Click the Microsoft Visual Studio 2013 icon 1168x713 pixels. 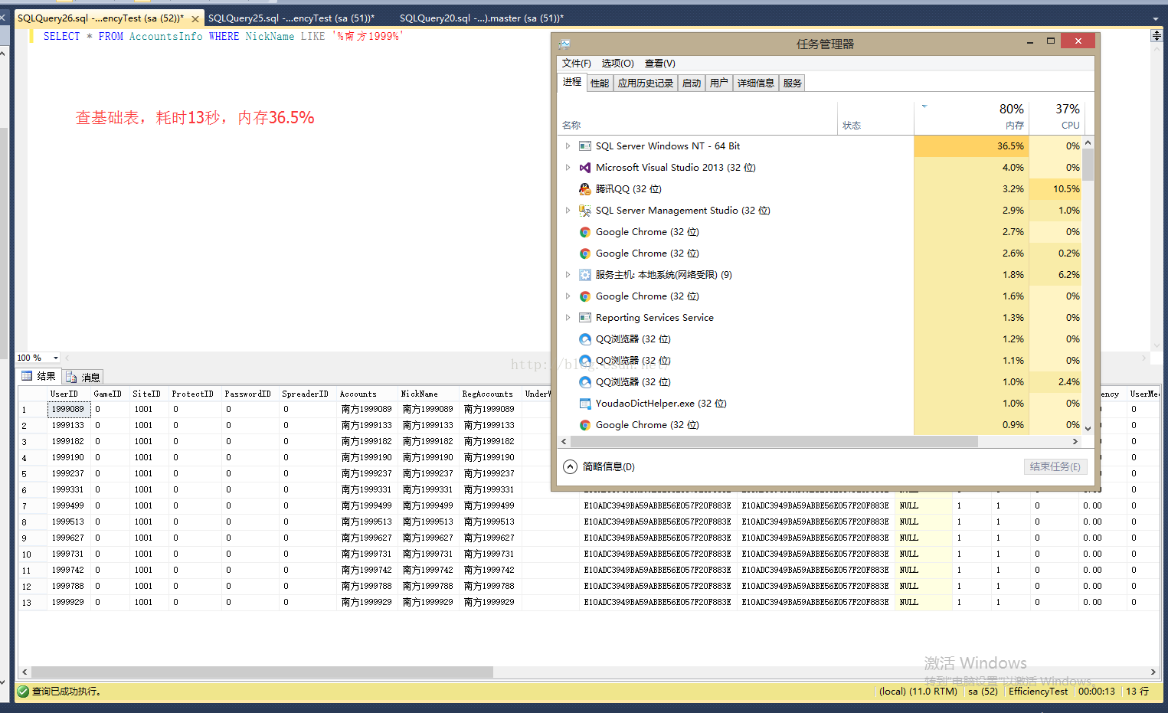point(585,167)
